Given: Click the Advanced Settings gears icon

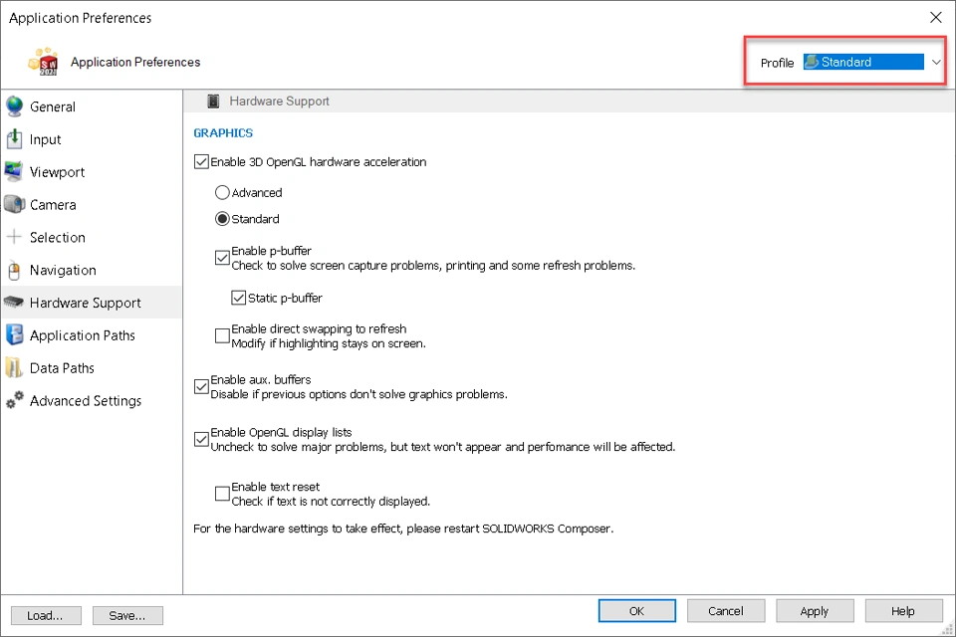Looking at the screenshot, I should [14, 401].
